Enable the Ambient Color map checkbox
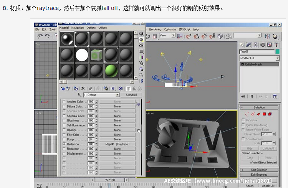Image resolution: width=288 pixels, height=188 pixels. [64, 101]
